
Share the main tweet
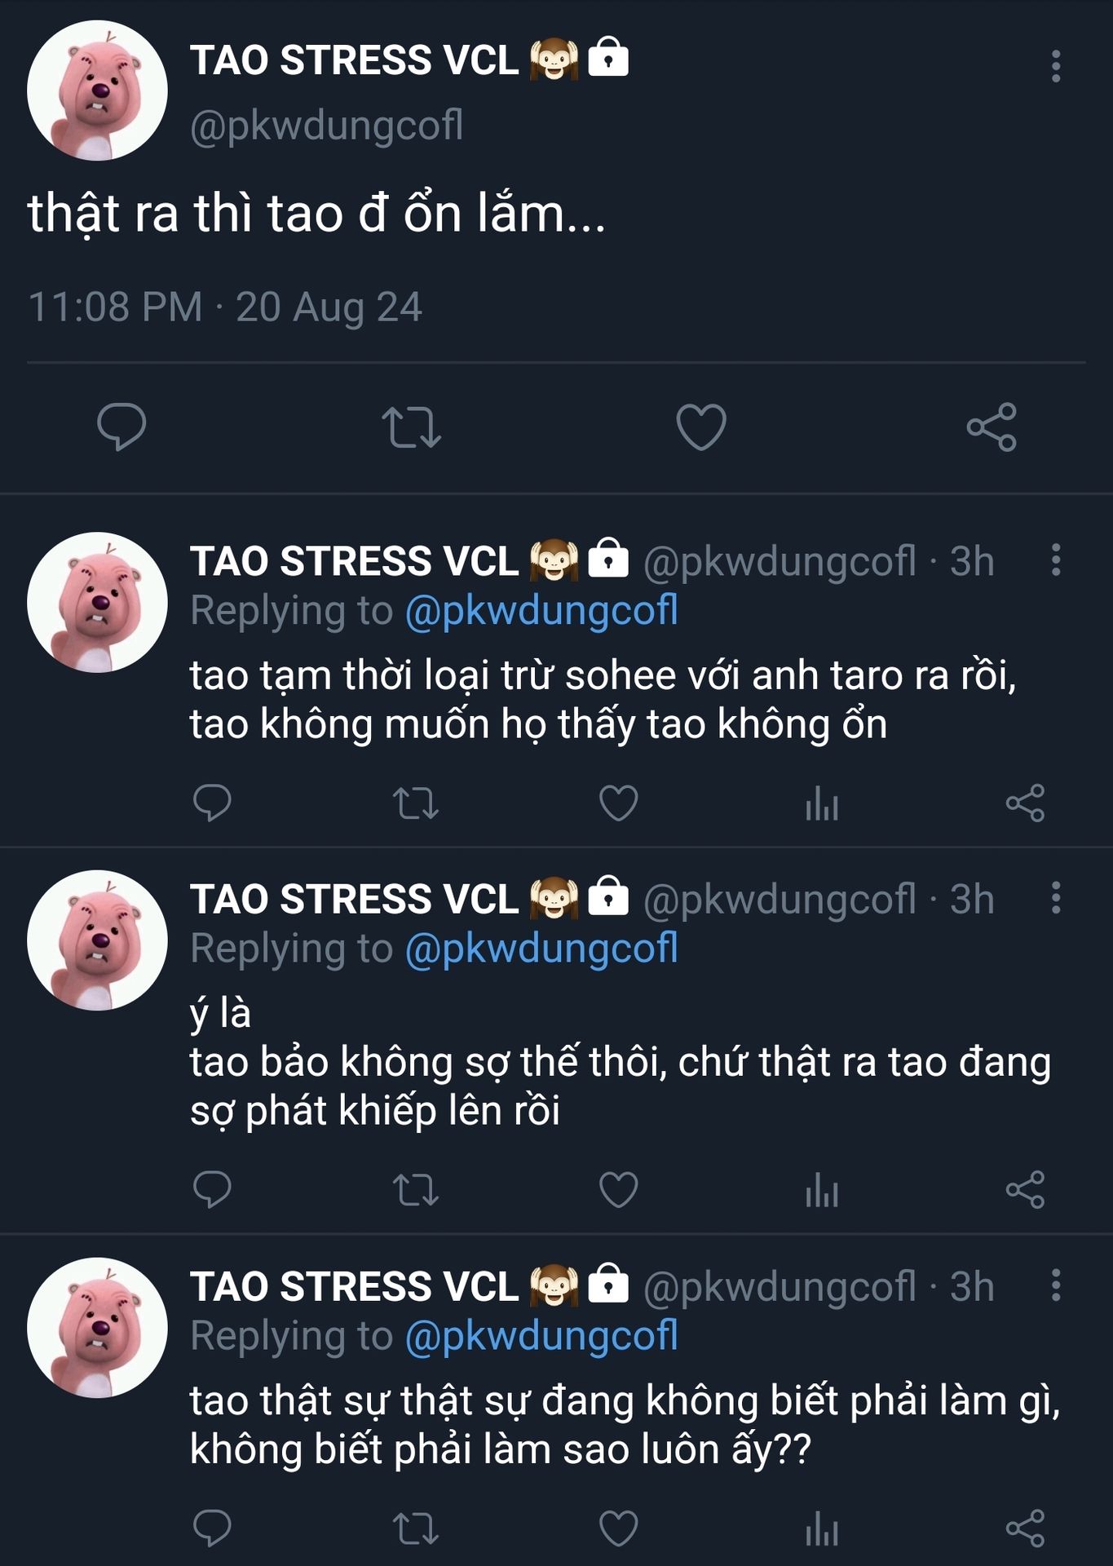point(992,427)
